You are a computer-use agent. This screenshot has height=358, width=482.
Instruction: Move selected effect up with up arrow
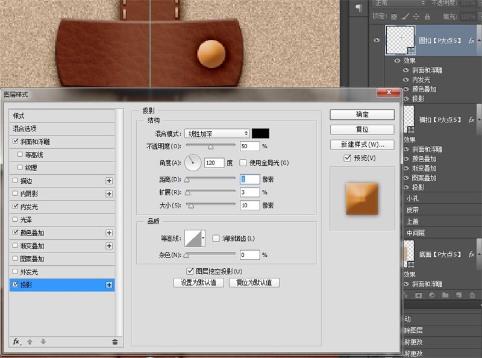tap(30, 342)
